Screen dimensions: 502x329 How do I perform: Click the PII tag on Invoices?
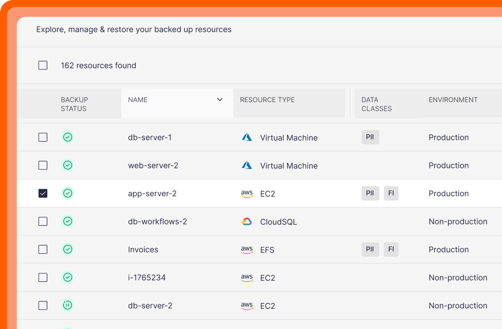370,249
